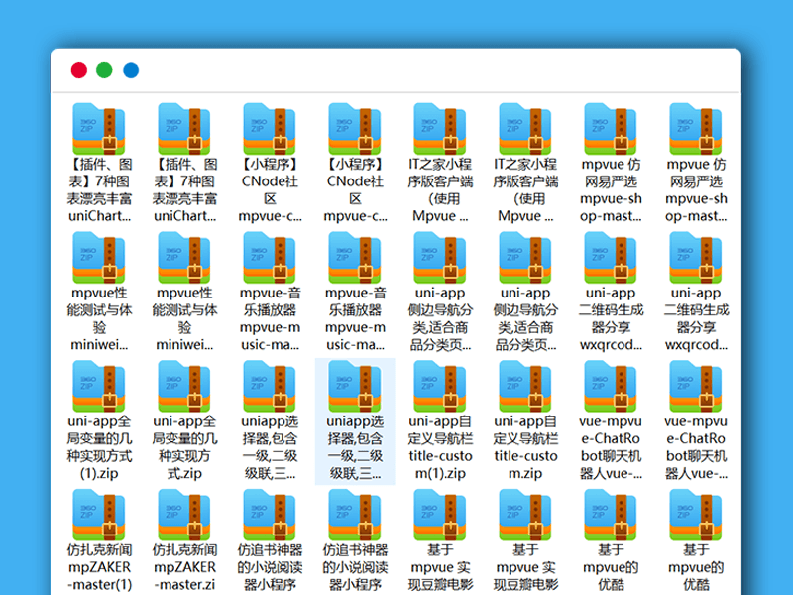Select the highlighted uniapp选择器,包含一级,二级级联 label
The width and height of the screenshot is (793, 595).
coord(355,447)
